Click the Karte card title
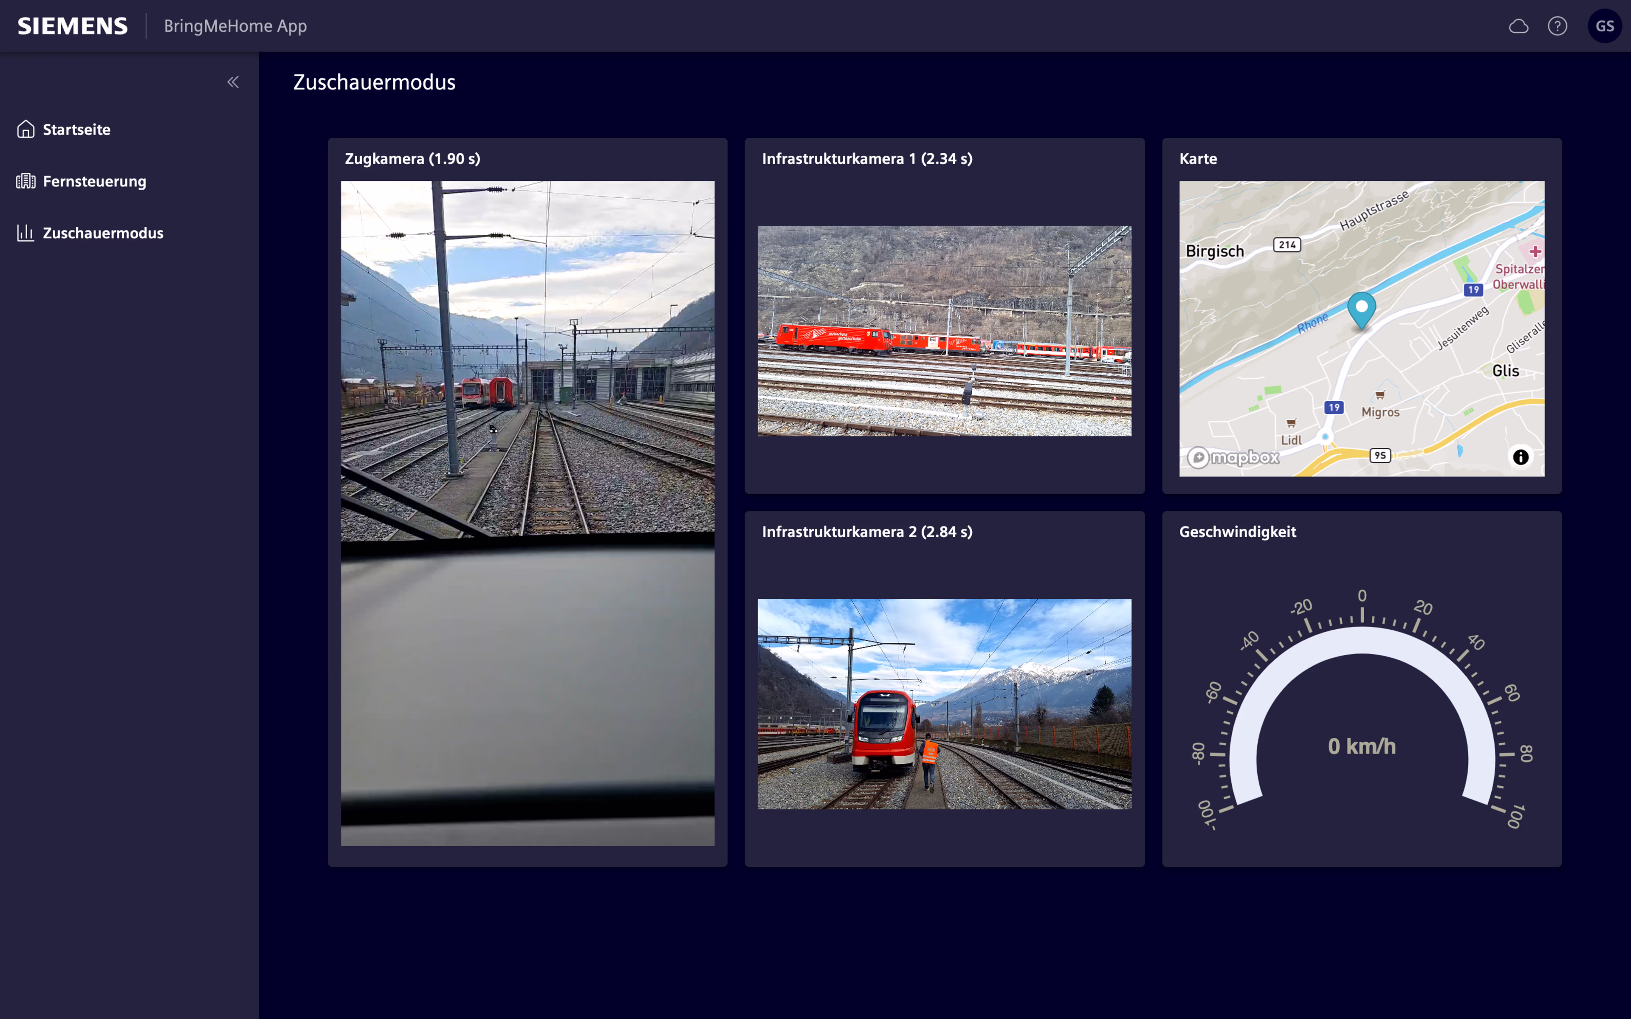This screenshot has height=1019, width=1631. tap(1198, 158)
